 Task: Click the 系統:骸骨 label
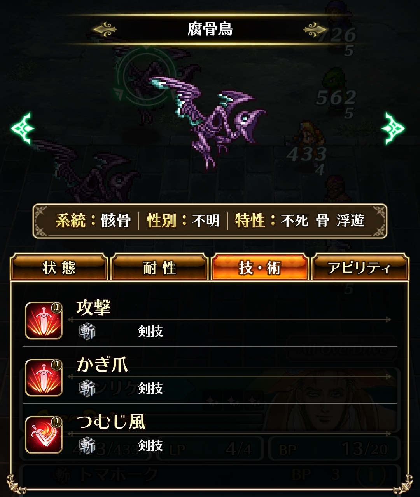coord(93,221)
